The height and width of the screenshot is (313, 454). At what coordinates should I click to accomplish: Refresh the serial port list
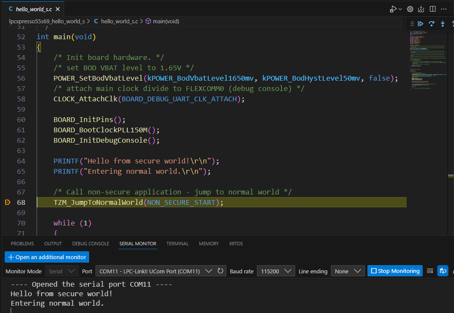click(220, 271)
